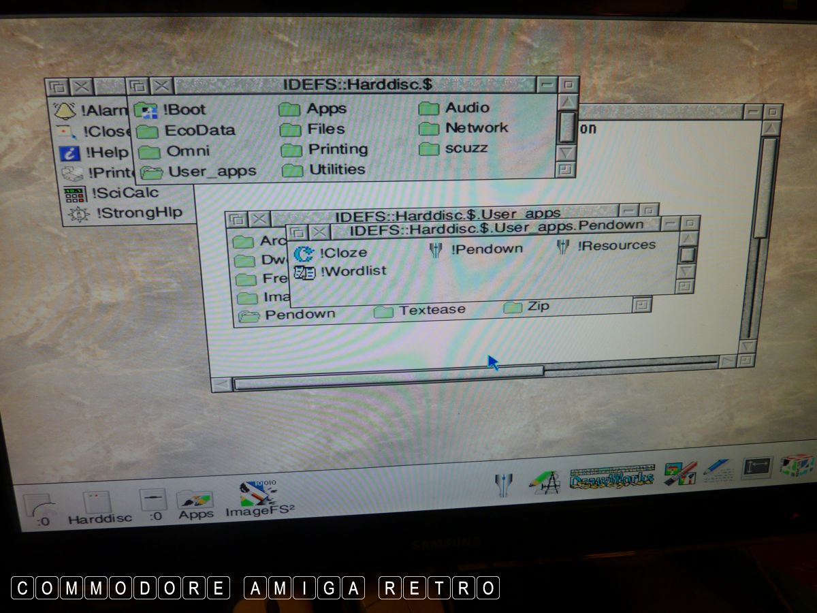Open the !Wordlist application
The width and height of the screenshot is (817, 613).
(x=304, y=272)
